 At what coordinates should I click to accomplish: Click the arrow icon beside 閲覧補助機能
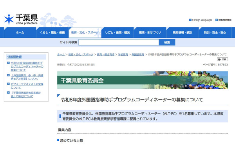pyautogui.click(x=217, y=20)
